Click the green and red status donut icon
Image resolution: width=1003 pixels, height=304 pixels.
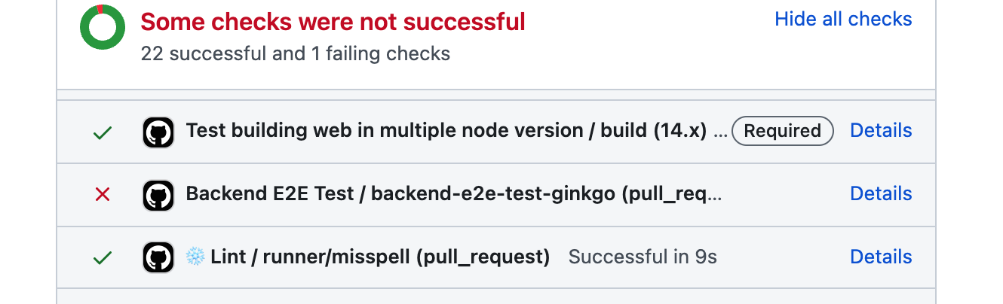pos(103,27)
